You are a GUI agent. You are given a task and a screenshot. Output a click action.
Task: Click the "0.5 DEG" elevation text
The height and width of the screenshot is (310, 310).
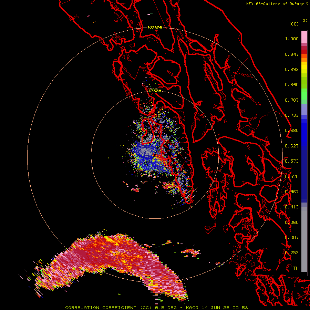(x=166, y=308)
